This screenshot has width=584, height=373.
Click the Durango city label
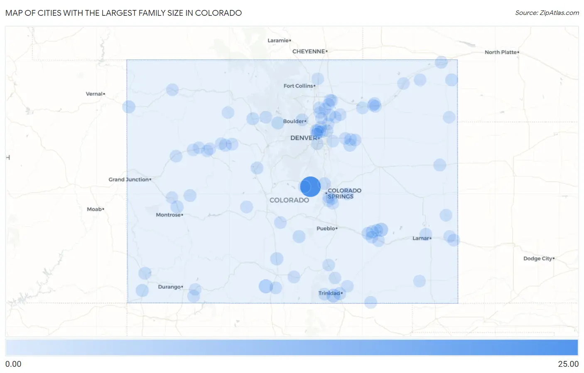coord(169,287)
